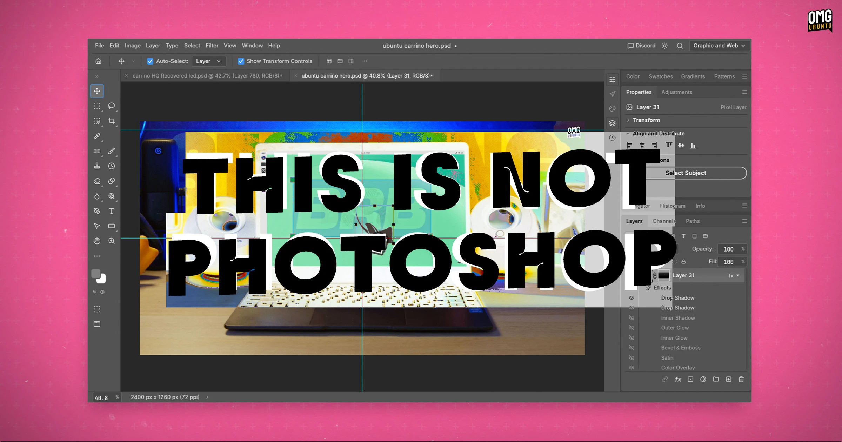
Task: Select the Rectangle shape tool
Action: click(x=112, y=226)
